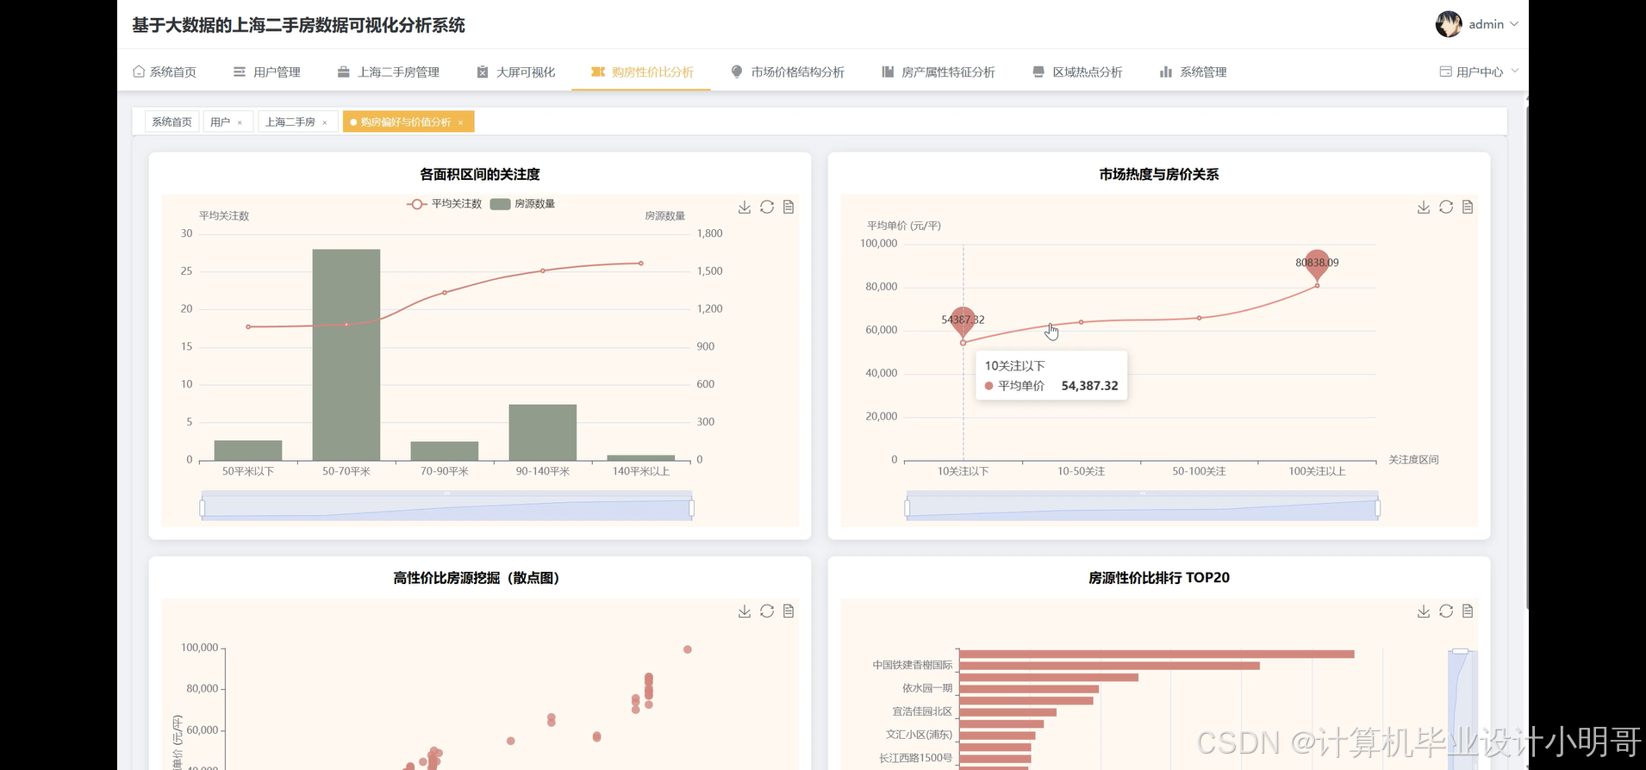Click the 依水园一期 label in TOP20 chart

click(927, 688)
